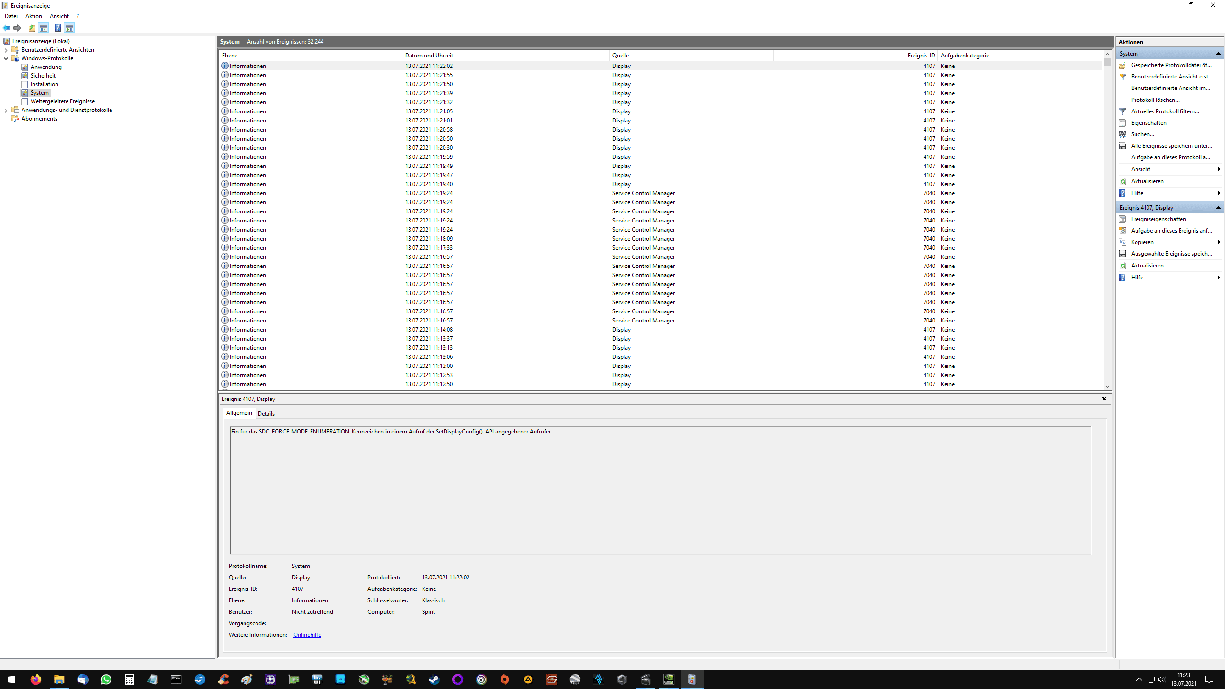Collapse the System section in Aktionen pane
Image resolution: width=1225 pixels, height=689 pixels.
click(1218, 54)
